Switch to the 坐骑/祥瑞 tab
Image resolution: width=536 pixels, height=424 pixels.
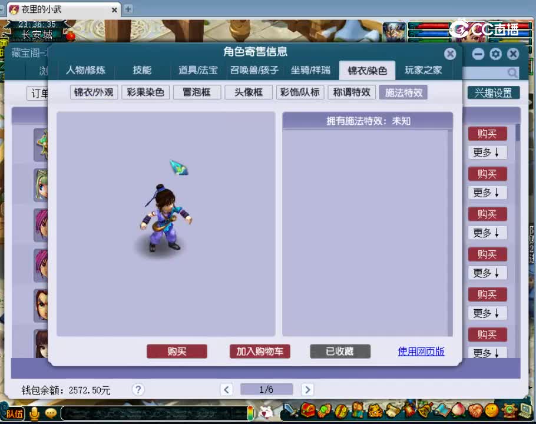[310, 71]
